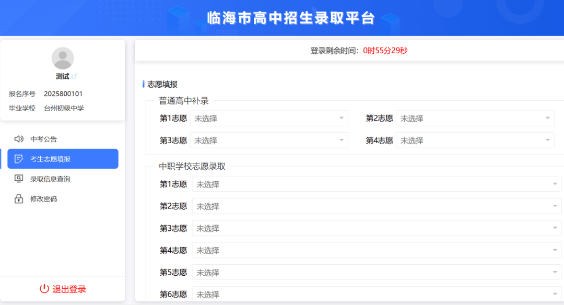Click the 中职学校志愿录取 group label
The image size is (564, 305).
[192, 166]
